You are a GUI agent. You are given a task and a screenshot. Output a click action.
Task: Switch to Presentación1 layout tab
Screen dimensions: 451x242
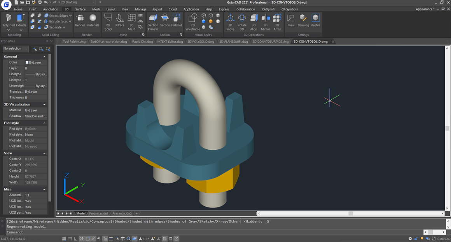click(x=99, y=213)
